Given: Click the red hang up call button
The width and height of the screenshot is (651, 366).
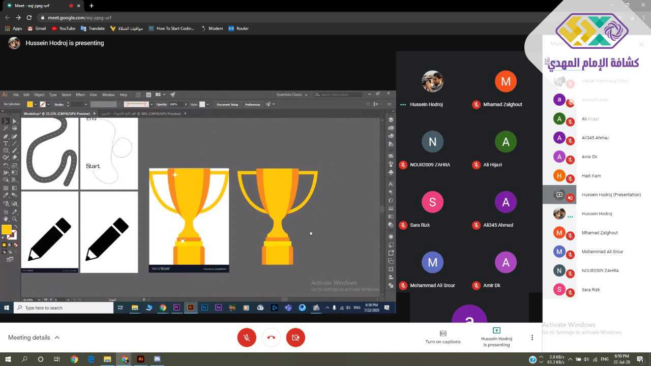Looking at the screenshot, I should coord(271,338).
